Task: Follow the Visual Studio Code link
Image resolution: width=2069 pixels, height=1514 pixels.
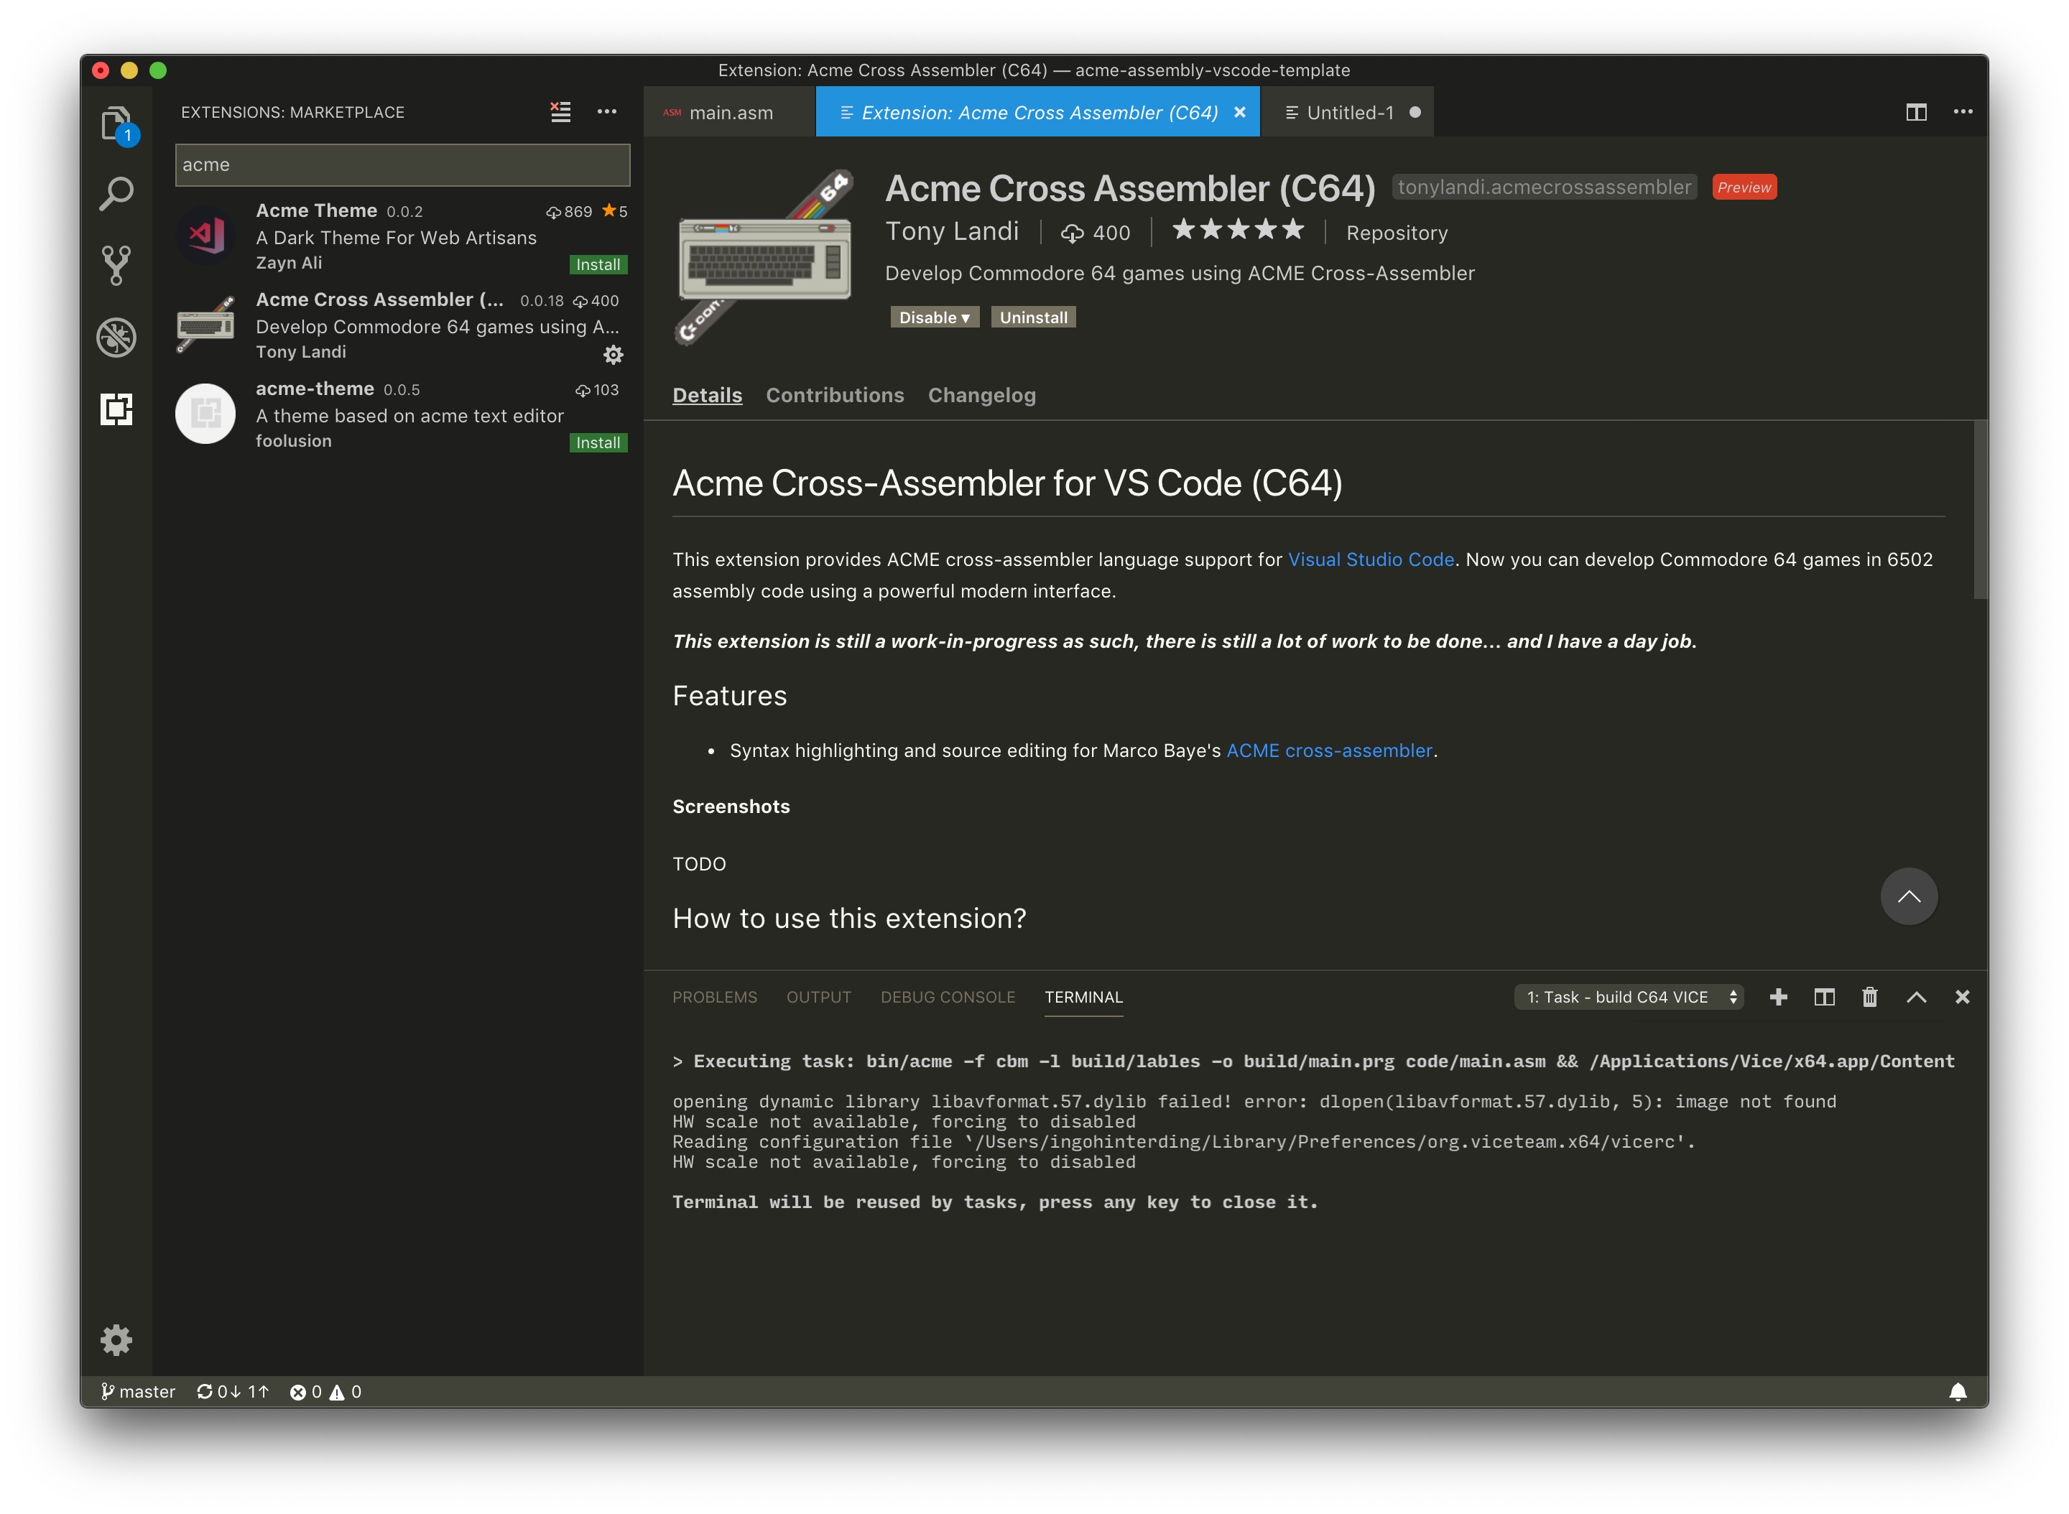Action: (1371, 559)
